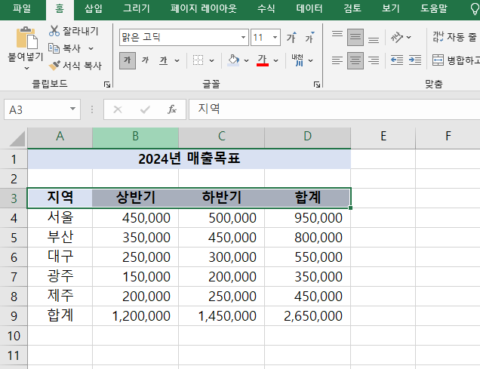Switch to the 삽입 (Insert) tab
The image size is (480, 369).
tap(94, 8)
